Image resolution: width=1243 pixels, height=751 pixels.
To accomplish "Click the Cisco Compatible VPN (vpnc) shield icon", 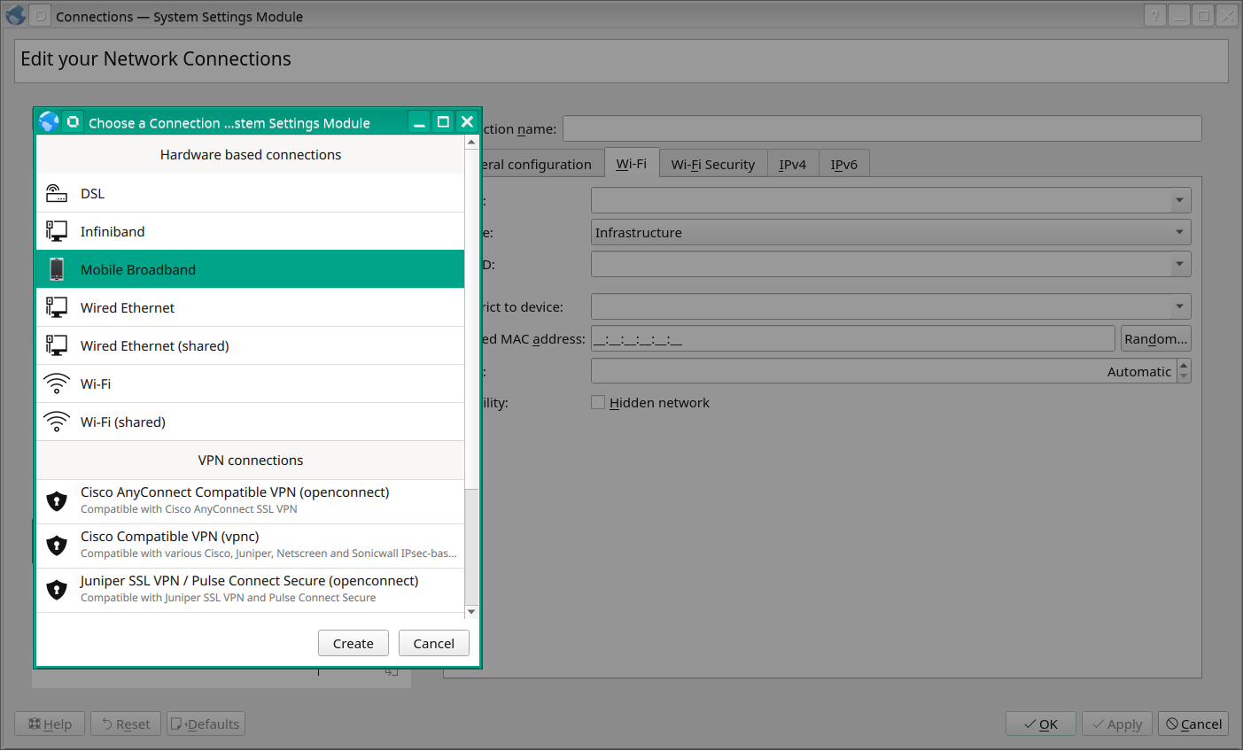I will pos(57,546).
